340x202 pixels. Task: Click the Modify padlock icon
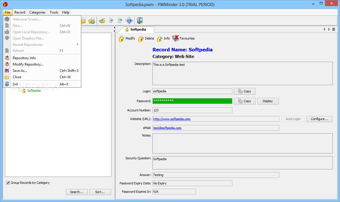click(x=122, y=39)
